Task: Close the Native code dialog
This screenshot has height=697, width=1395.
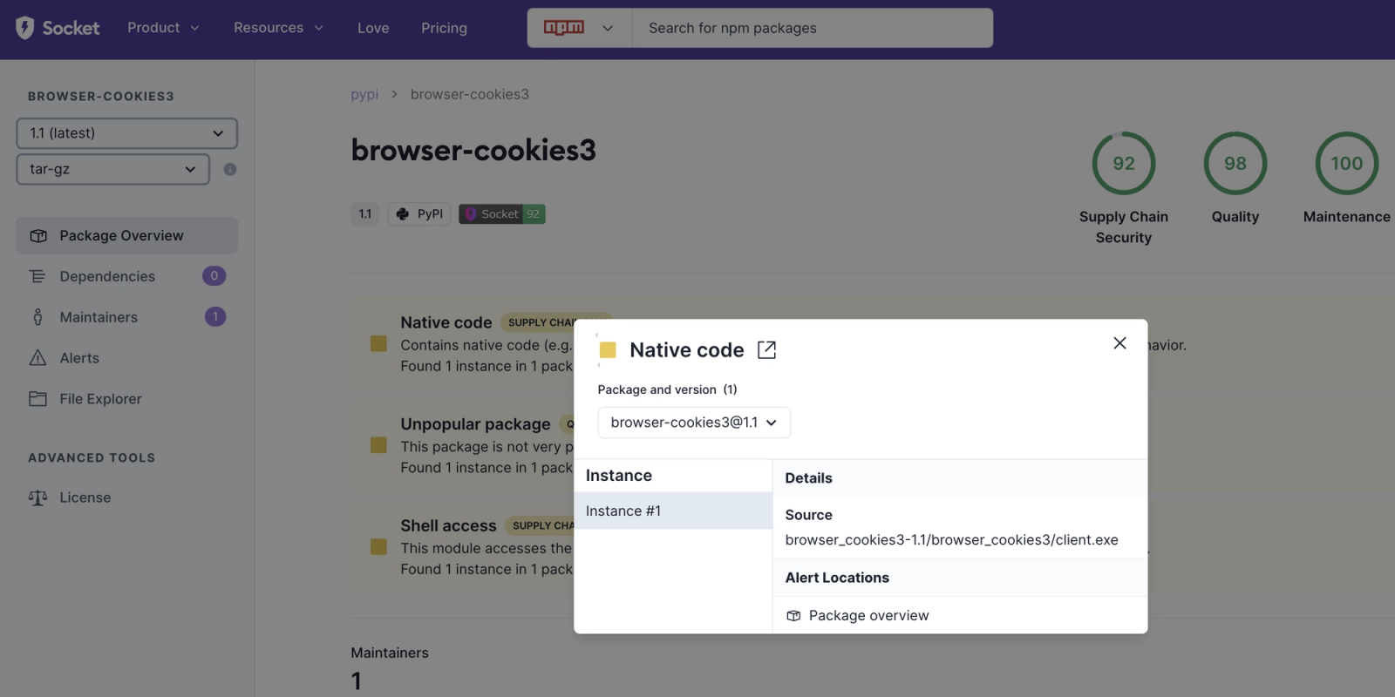Action: point(1120,343)
